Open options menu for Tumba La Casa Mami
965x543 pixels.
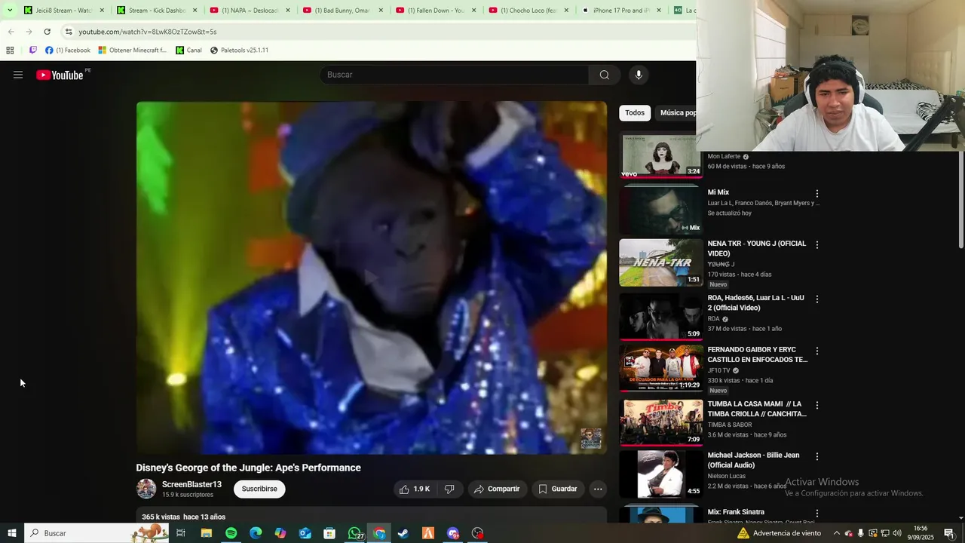tap(816, 406)
